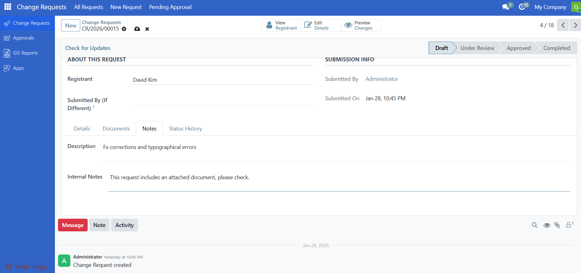This screenshot has width=581, height=273.
Task: Go to the previous record arrow
Action: point(563,25)
